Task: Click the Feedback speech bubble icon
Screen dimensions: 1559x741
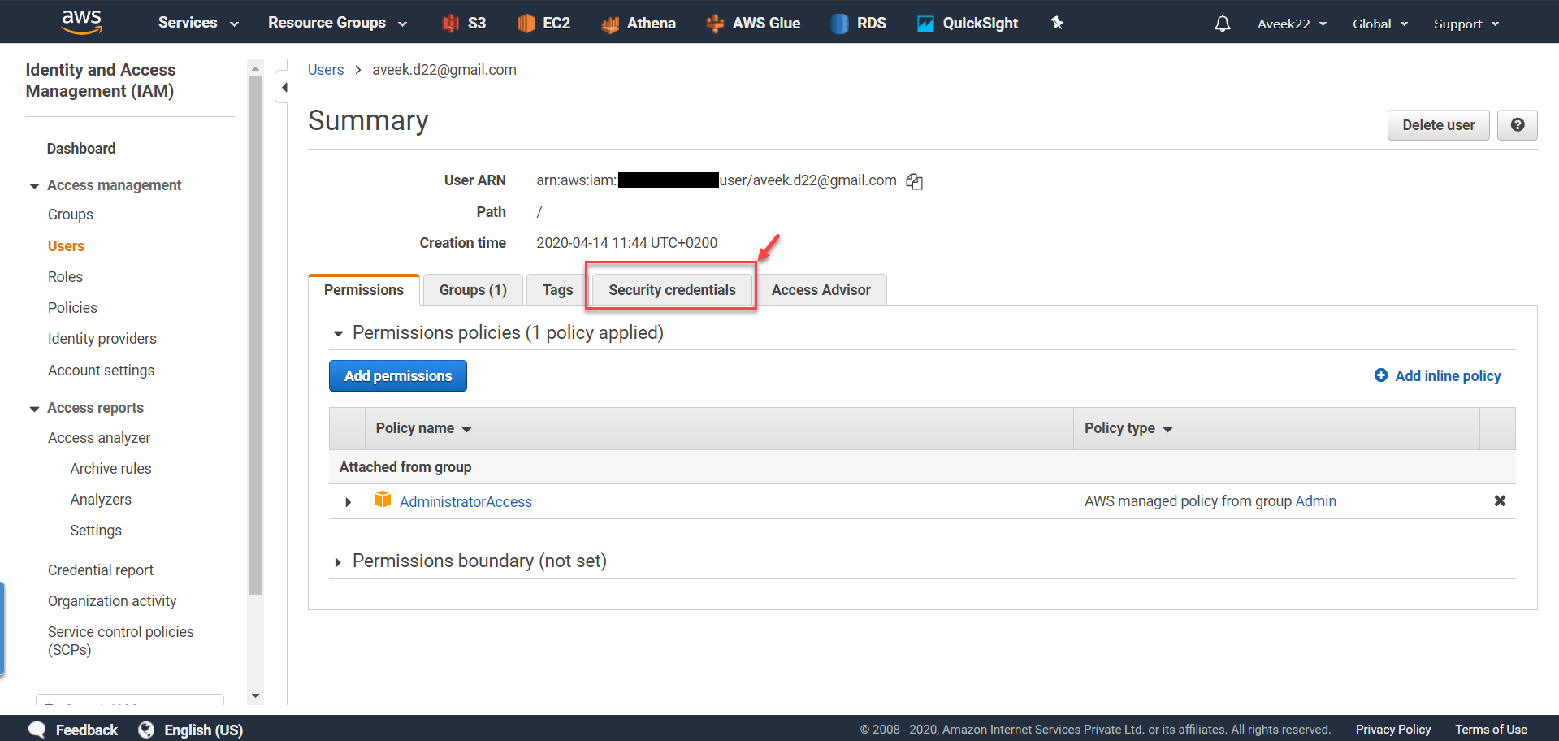Action: click(37, 730)
